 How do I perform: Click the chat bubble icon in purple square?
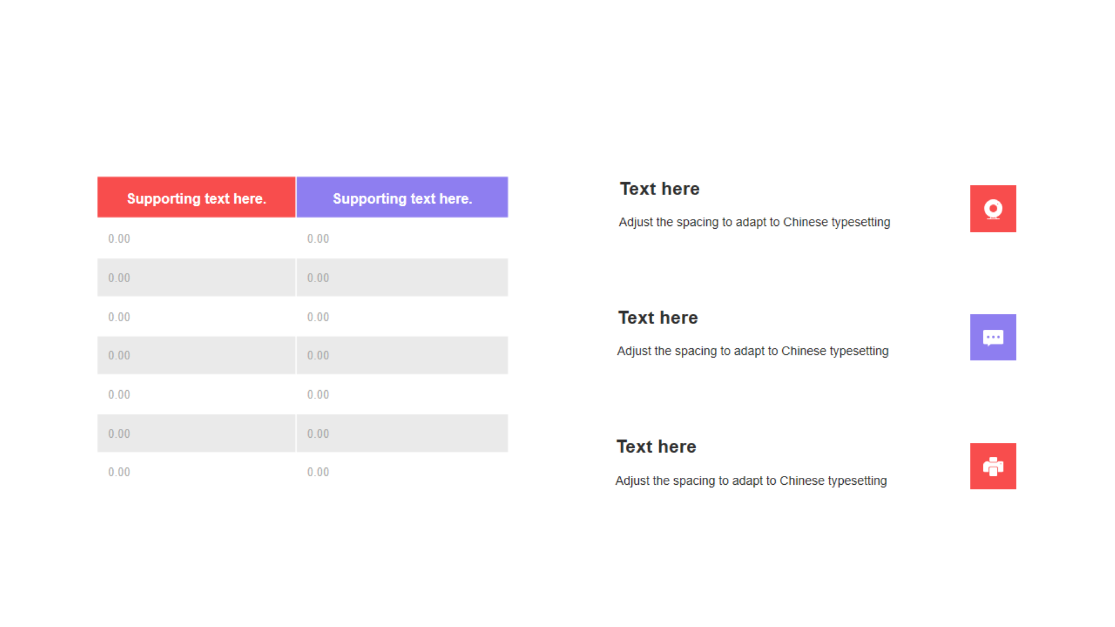click(x=993, y=337)
